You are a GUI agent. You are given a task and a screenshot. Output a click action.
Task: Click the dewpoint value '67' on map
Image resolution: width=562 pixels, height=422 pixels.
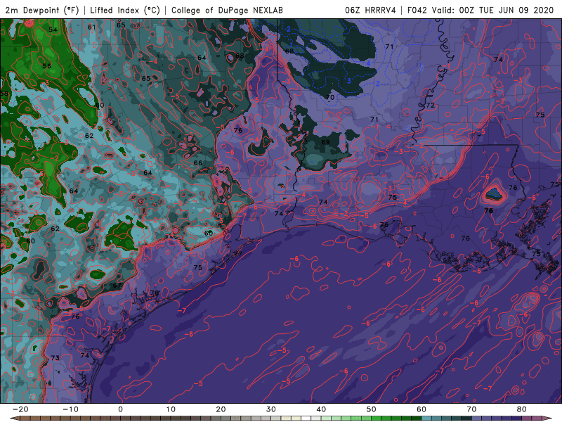coord(117,286)
